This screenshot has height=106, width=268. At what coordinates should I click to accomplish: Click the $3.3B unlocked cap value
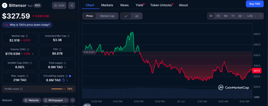pos(57,40)
